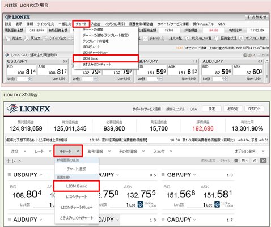
Task: Click AUD/JPY Lot数 stepper in .NET panel
Action: click(x=225, y=79)
